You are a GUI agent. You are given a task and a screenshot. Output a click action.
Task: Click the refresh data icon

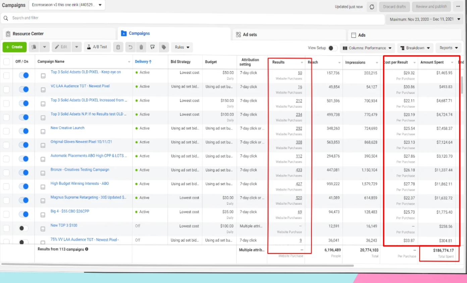(372, 7)
